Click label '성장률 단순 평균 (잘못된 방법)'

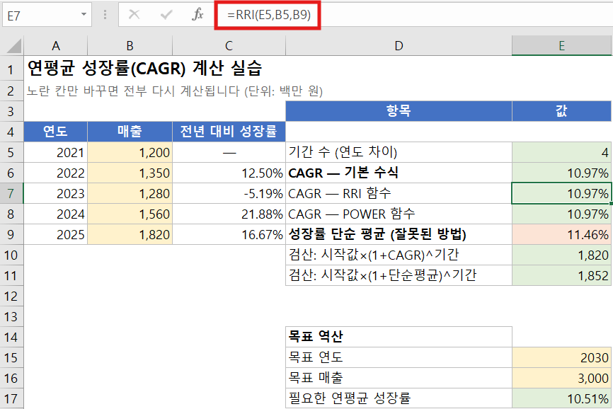[x=399, y=234]
